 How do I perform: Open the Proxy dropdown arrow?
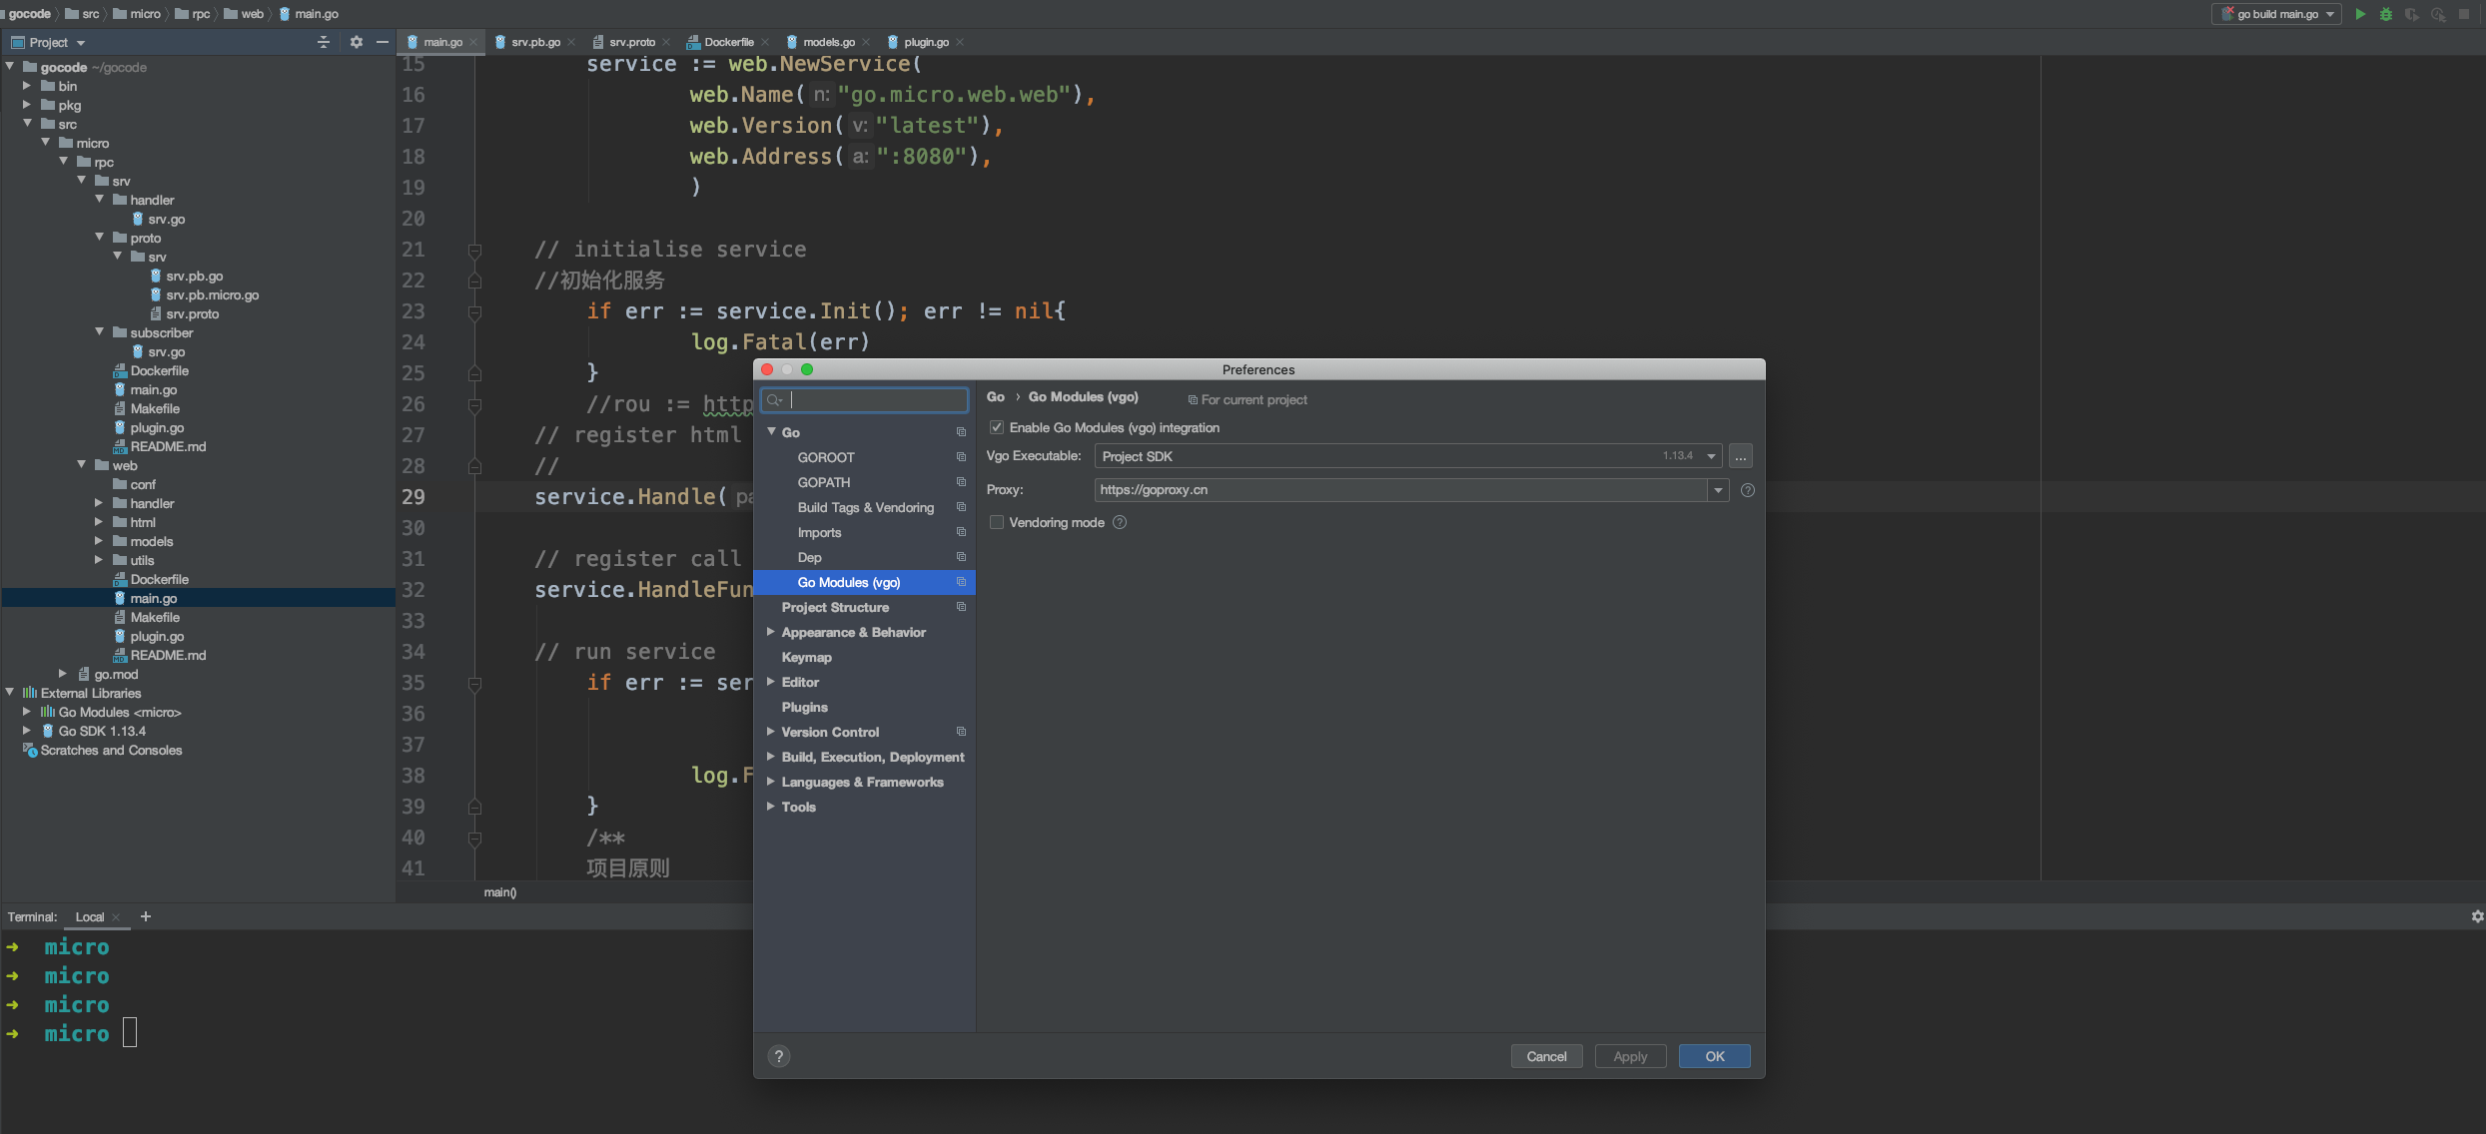tap(1718, 490)
